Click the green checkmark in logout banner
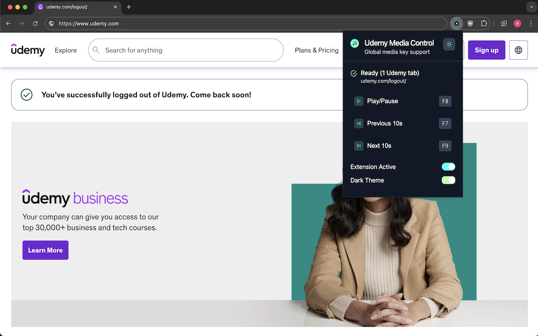The height and width of the screenshot is (336, 538). tap(26, 94)
